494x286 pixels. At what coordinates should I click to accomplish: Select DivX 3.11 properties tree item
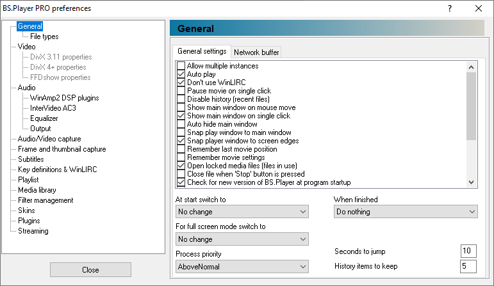[x=61, y=57]
